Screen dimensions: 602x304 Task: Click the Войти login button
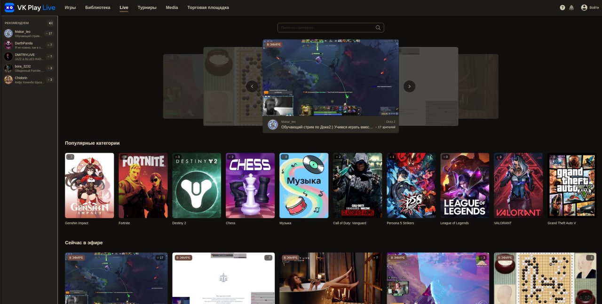click(x=590, y=8)
